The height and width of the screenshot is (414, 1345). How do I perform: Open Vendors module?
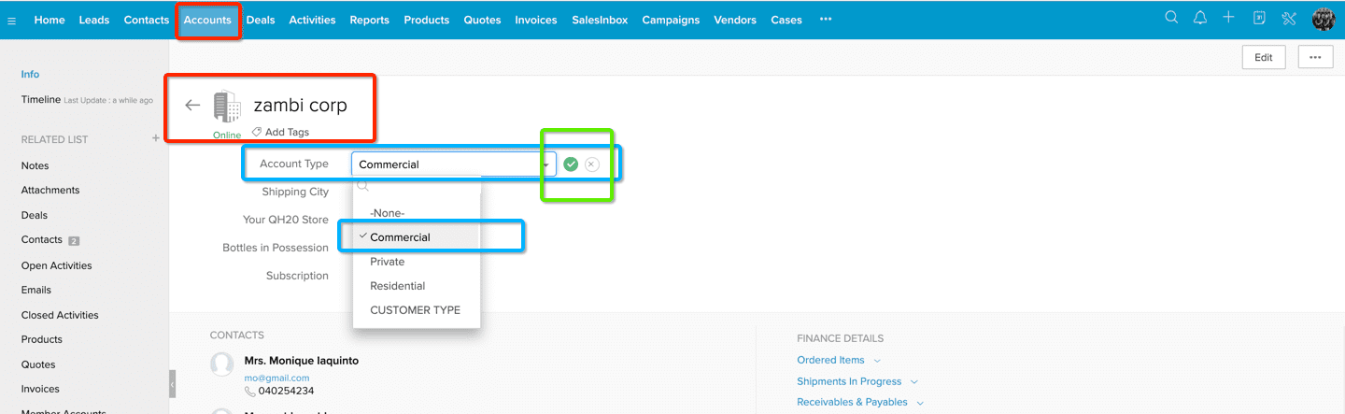point(735,20)
